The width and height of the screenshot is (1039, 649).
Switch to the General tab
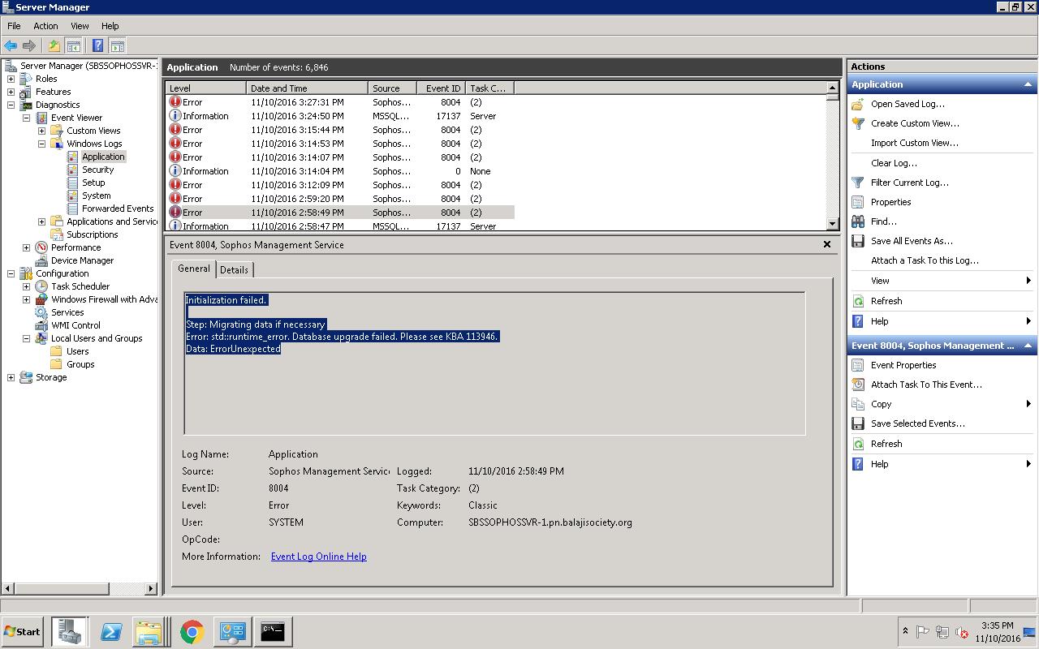[x=194, y=269]
